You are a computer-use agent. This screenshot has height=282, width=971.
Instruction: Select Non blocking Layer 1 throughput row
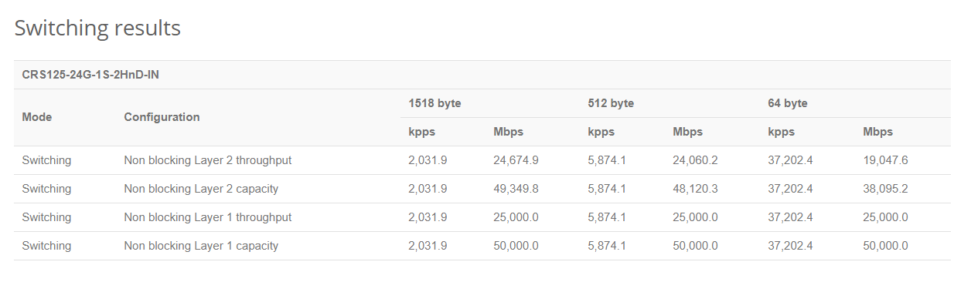point(482,217)
